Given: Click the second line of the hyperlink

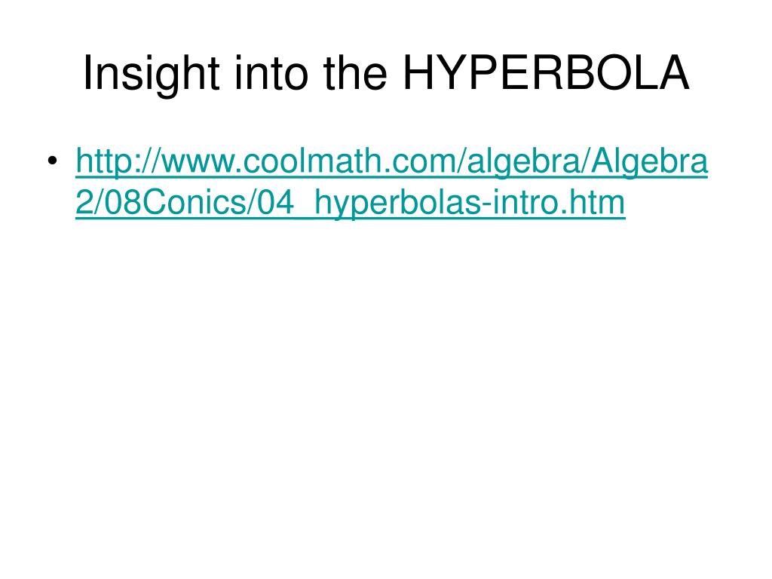Looking at the screenshot, I should [350, 202].
